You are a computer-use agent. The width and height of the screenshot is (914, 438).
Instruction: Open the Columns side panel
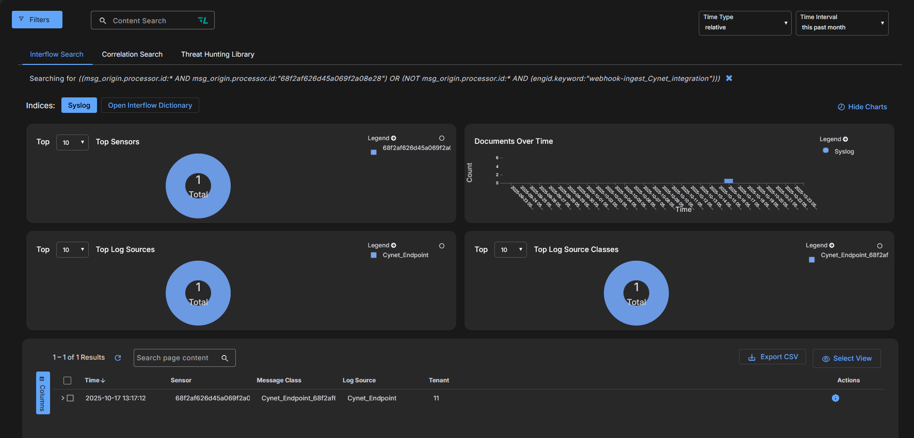[43, 393]
